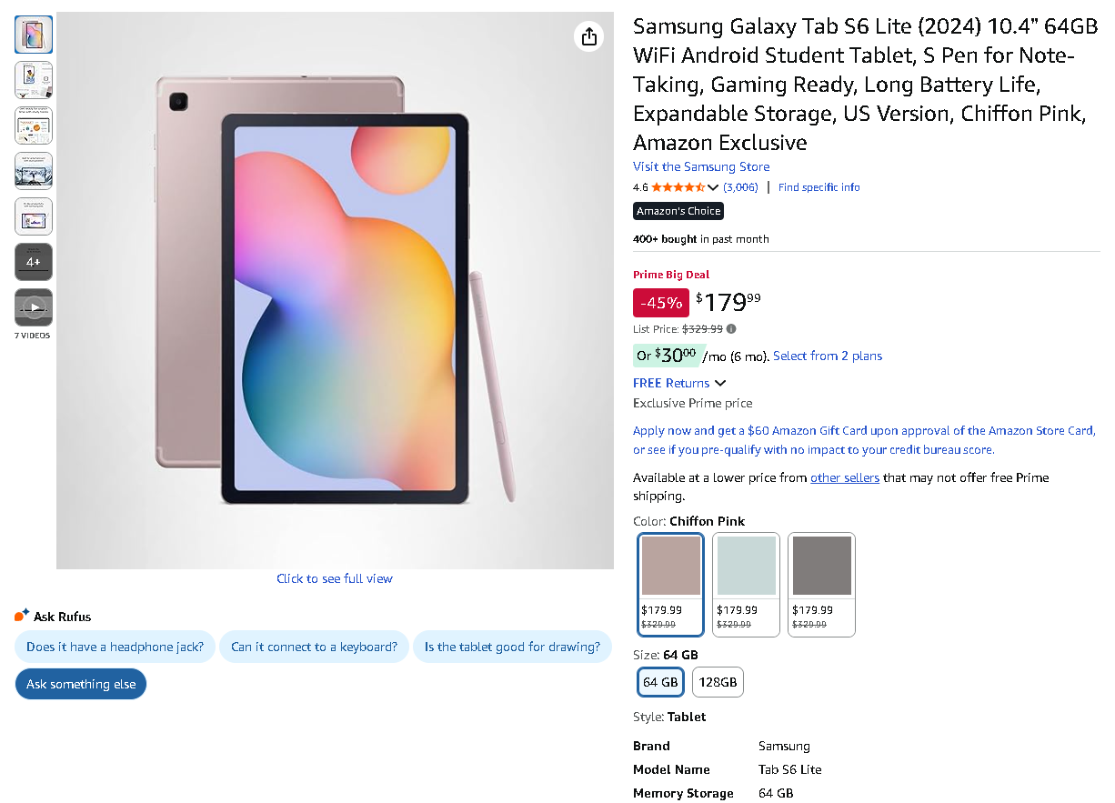This screenshot has width=1115, height=803.
Task: Select the 64 GB size option
Action: [660, 681]
